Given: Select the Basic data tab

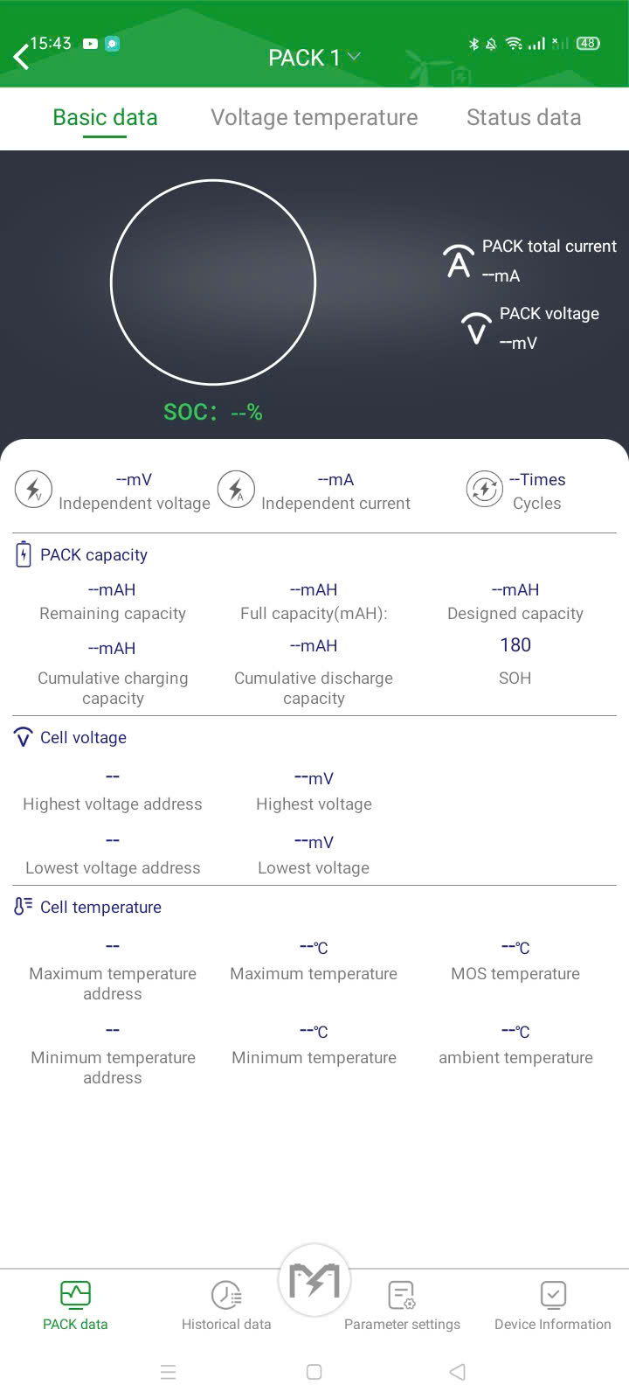Looking at the screenshot, I should click(x=105, y=117).
